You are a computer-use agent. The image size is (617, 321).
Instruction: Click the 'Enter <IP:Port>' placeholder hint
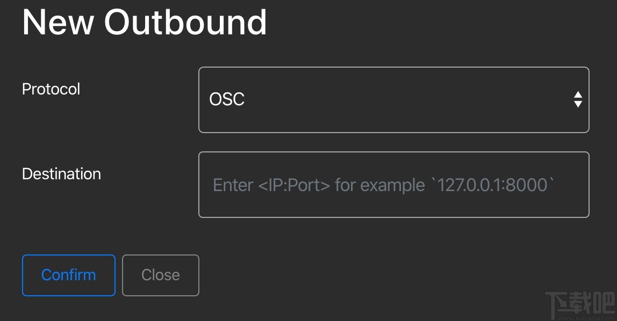[x=271, y=185]
